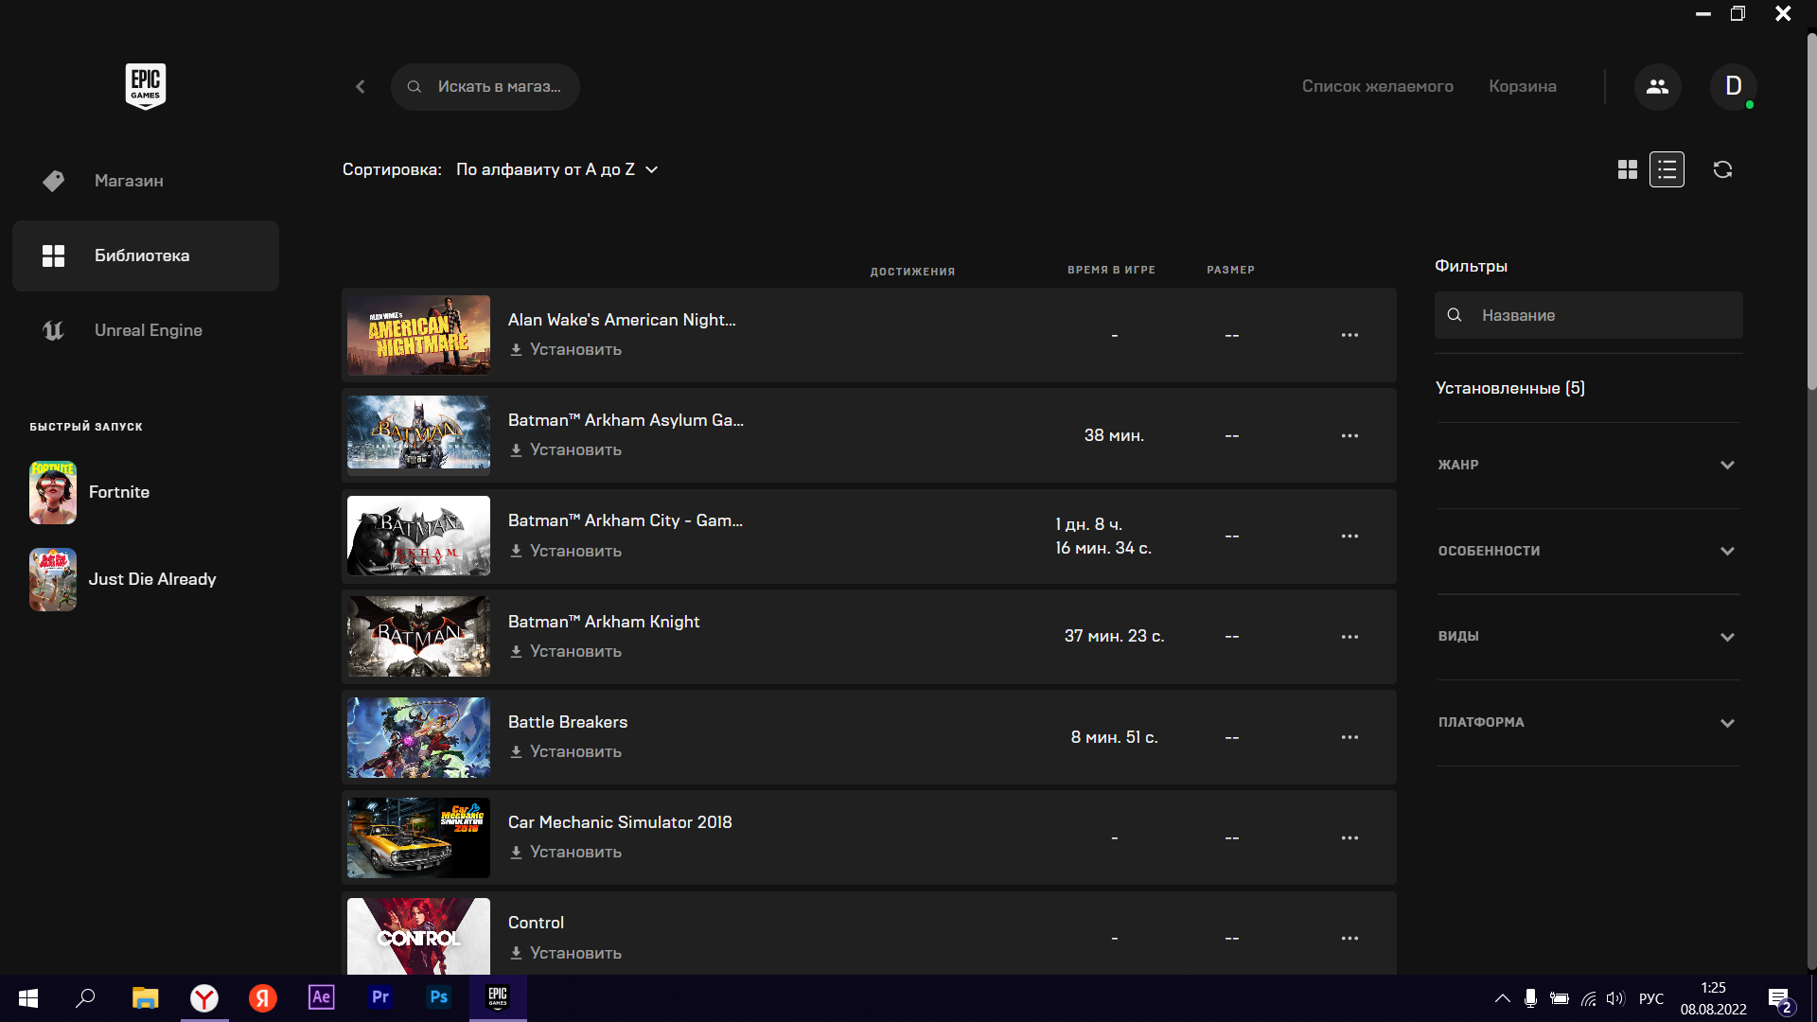1817x1022 pixels.
Task: Launch Just Die Already from quick launch
Action: click(x=123, y=579)
